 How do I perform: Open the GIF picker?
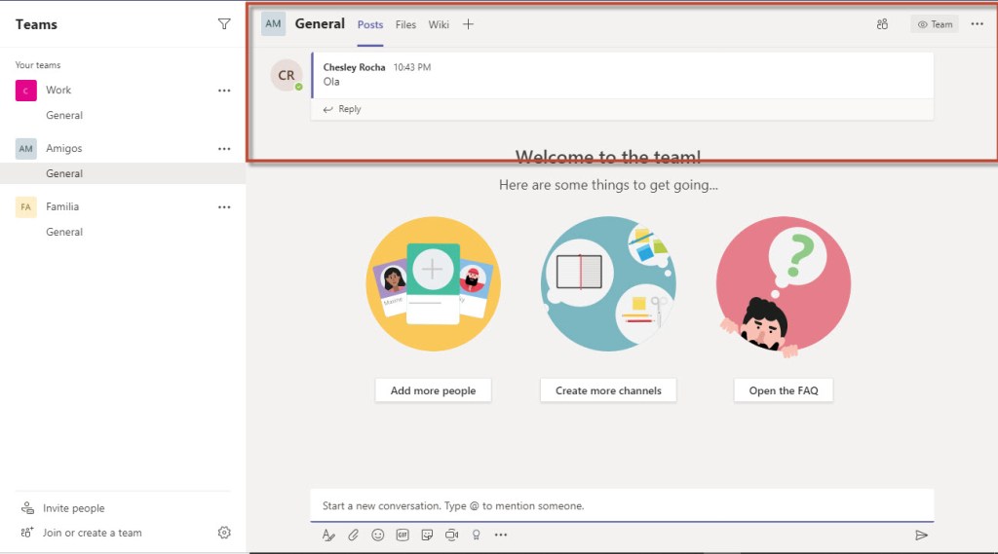coord(403,535)
